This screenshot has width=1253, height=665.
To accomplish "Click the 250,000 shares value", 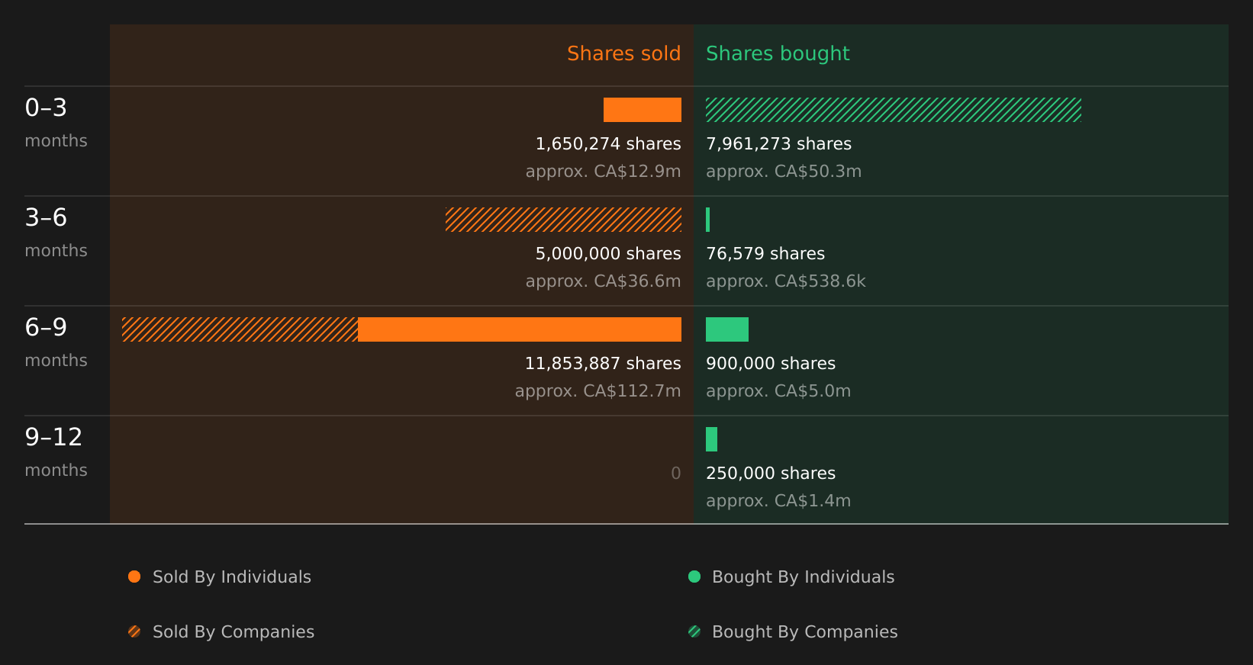I will pos(771,474).
